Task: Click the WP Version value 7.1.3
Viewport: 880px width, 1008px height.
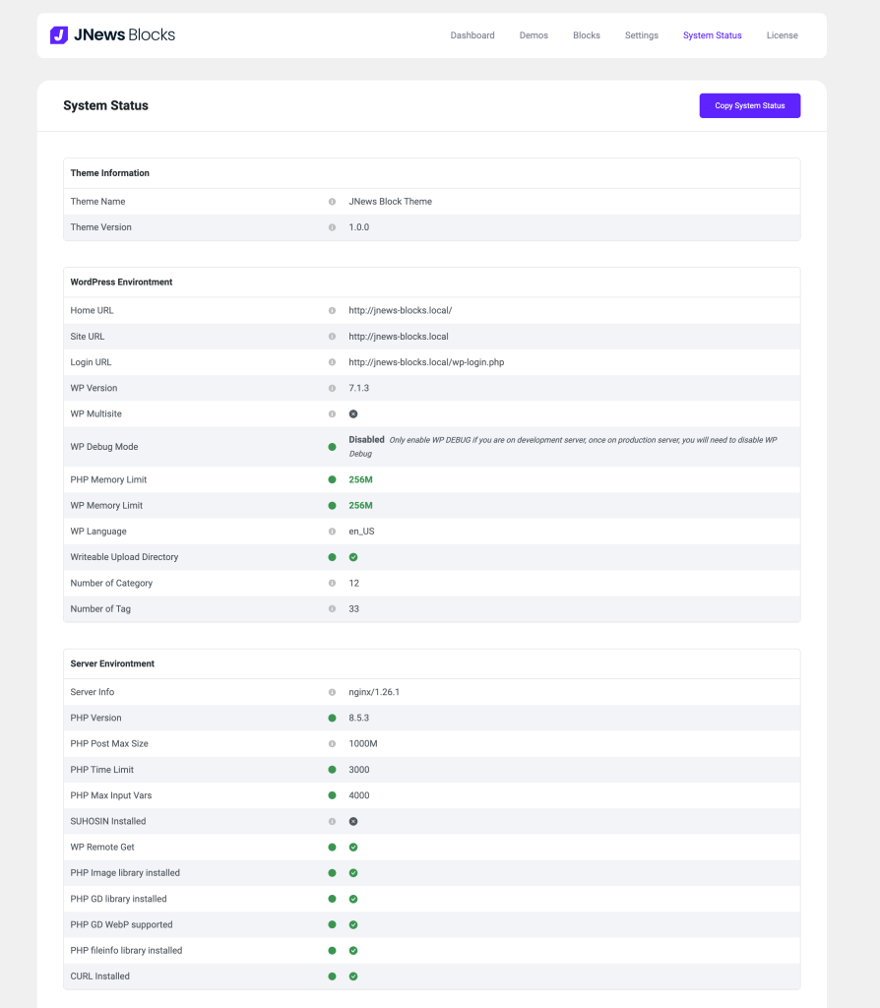Action: coord(358,388)
